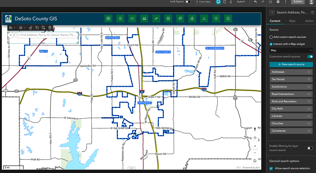Remove the Road Intersections source
Image resolution: width=316 pixels, height=173 pixels.
pos(309,94)
